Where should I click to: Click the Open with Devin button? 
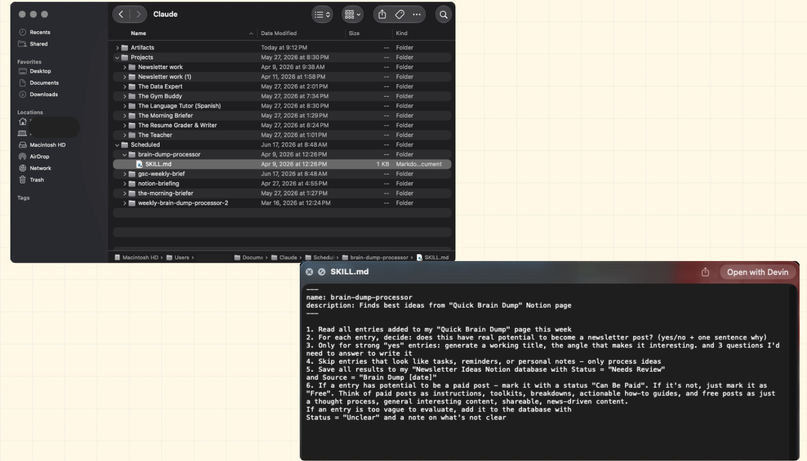click(757, 272)
